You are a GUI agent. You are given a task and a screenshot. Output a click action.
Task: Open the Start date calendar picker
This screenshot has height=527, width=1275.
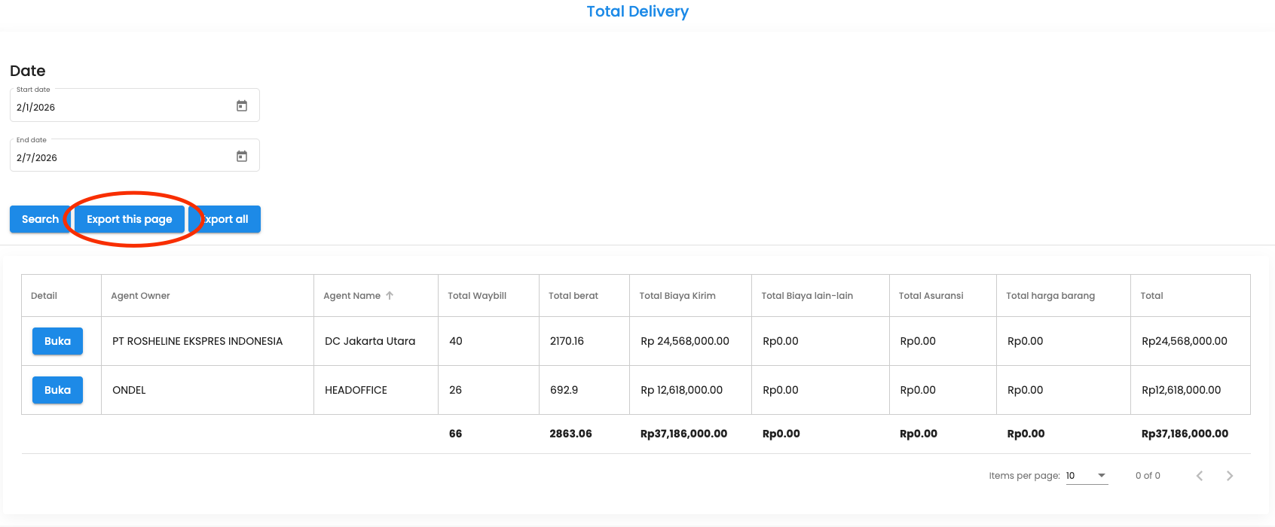coord(242,106)
